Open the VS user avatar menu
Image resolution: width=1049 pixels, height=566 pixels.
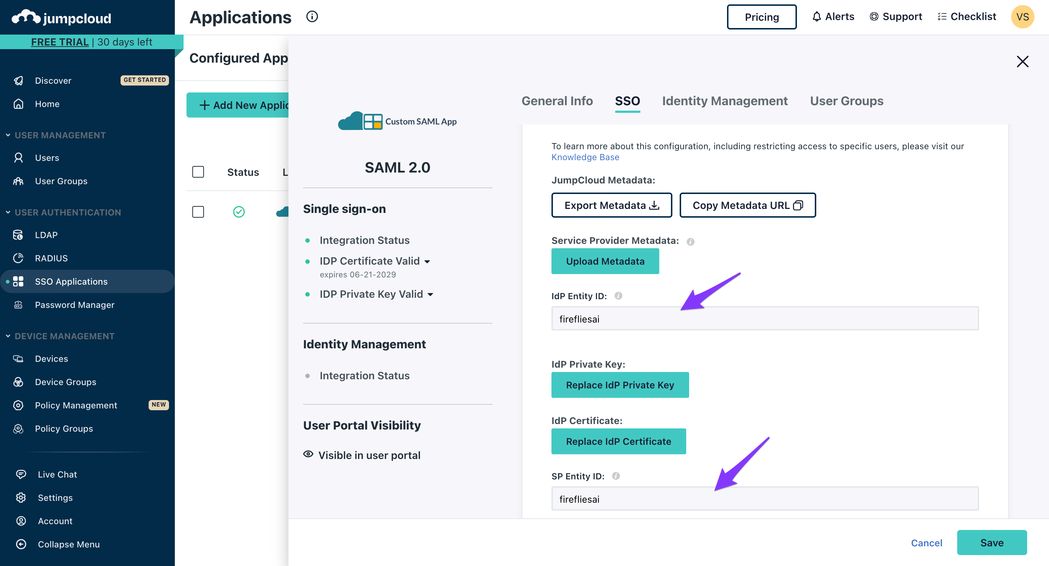point(1022,17)
